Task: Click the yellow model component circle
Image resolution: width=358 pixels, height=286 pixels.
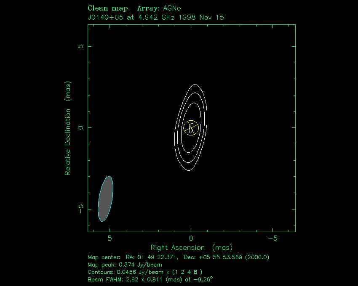Action: (x=191, y=128)
